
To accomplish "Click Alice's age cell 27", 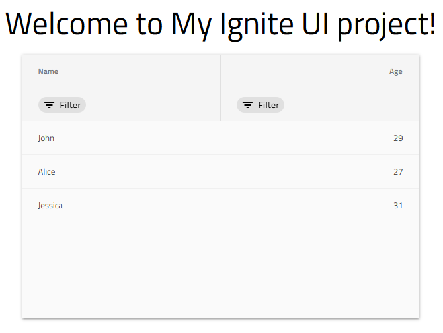I will pos(397,172).
